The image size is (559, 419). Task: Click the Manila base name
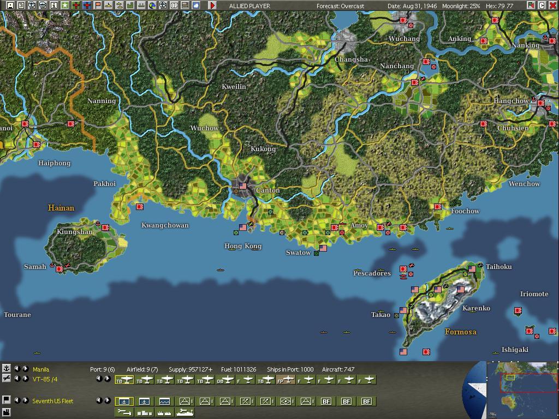(41, 369)
